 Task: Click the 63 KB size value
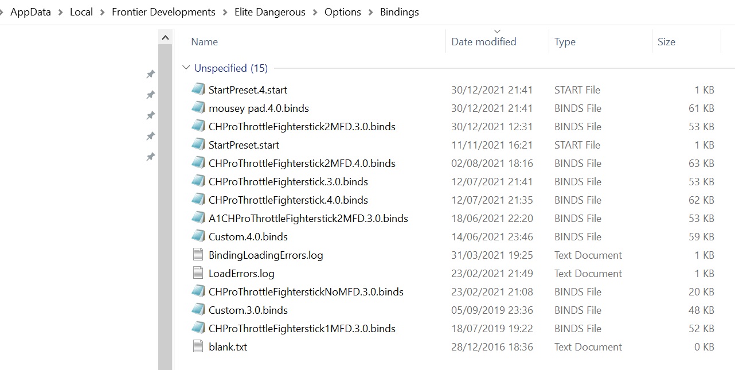click(x=701, y=163)
